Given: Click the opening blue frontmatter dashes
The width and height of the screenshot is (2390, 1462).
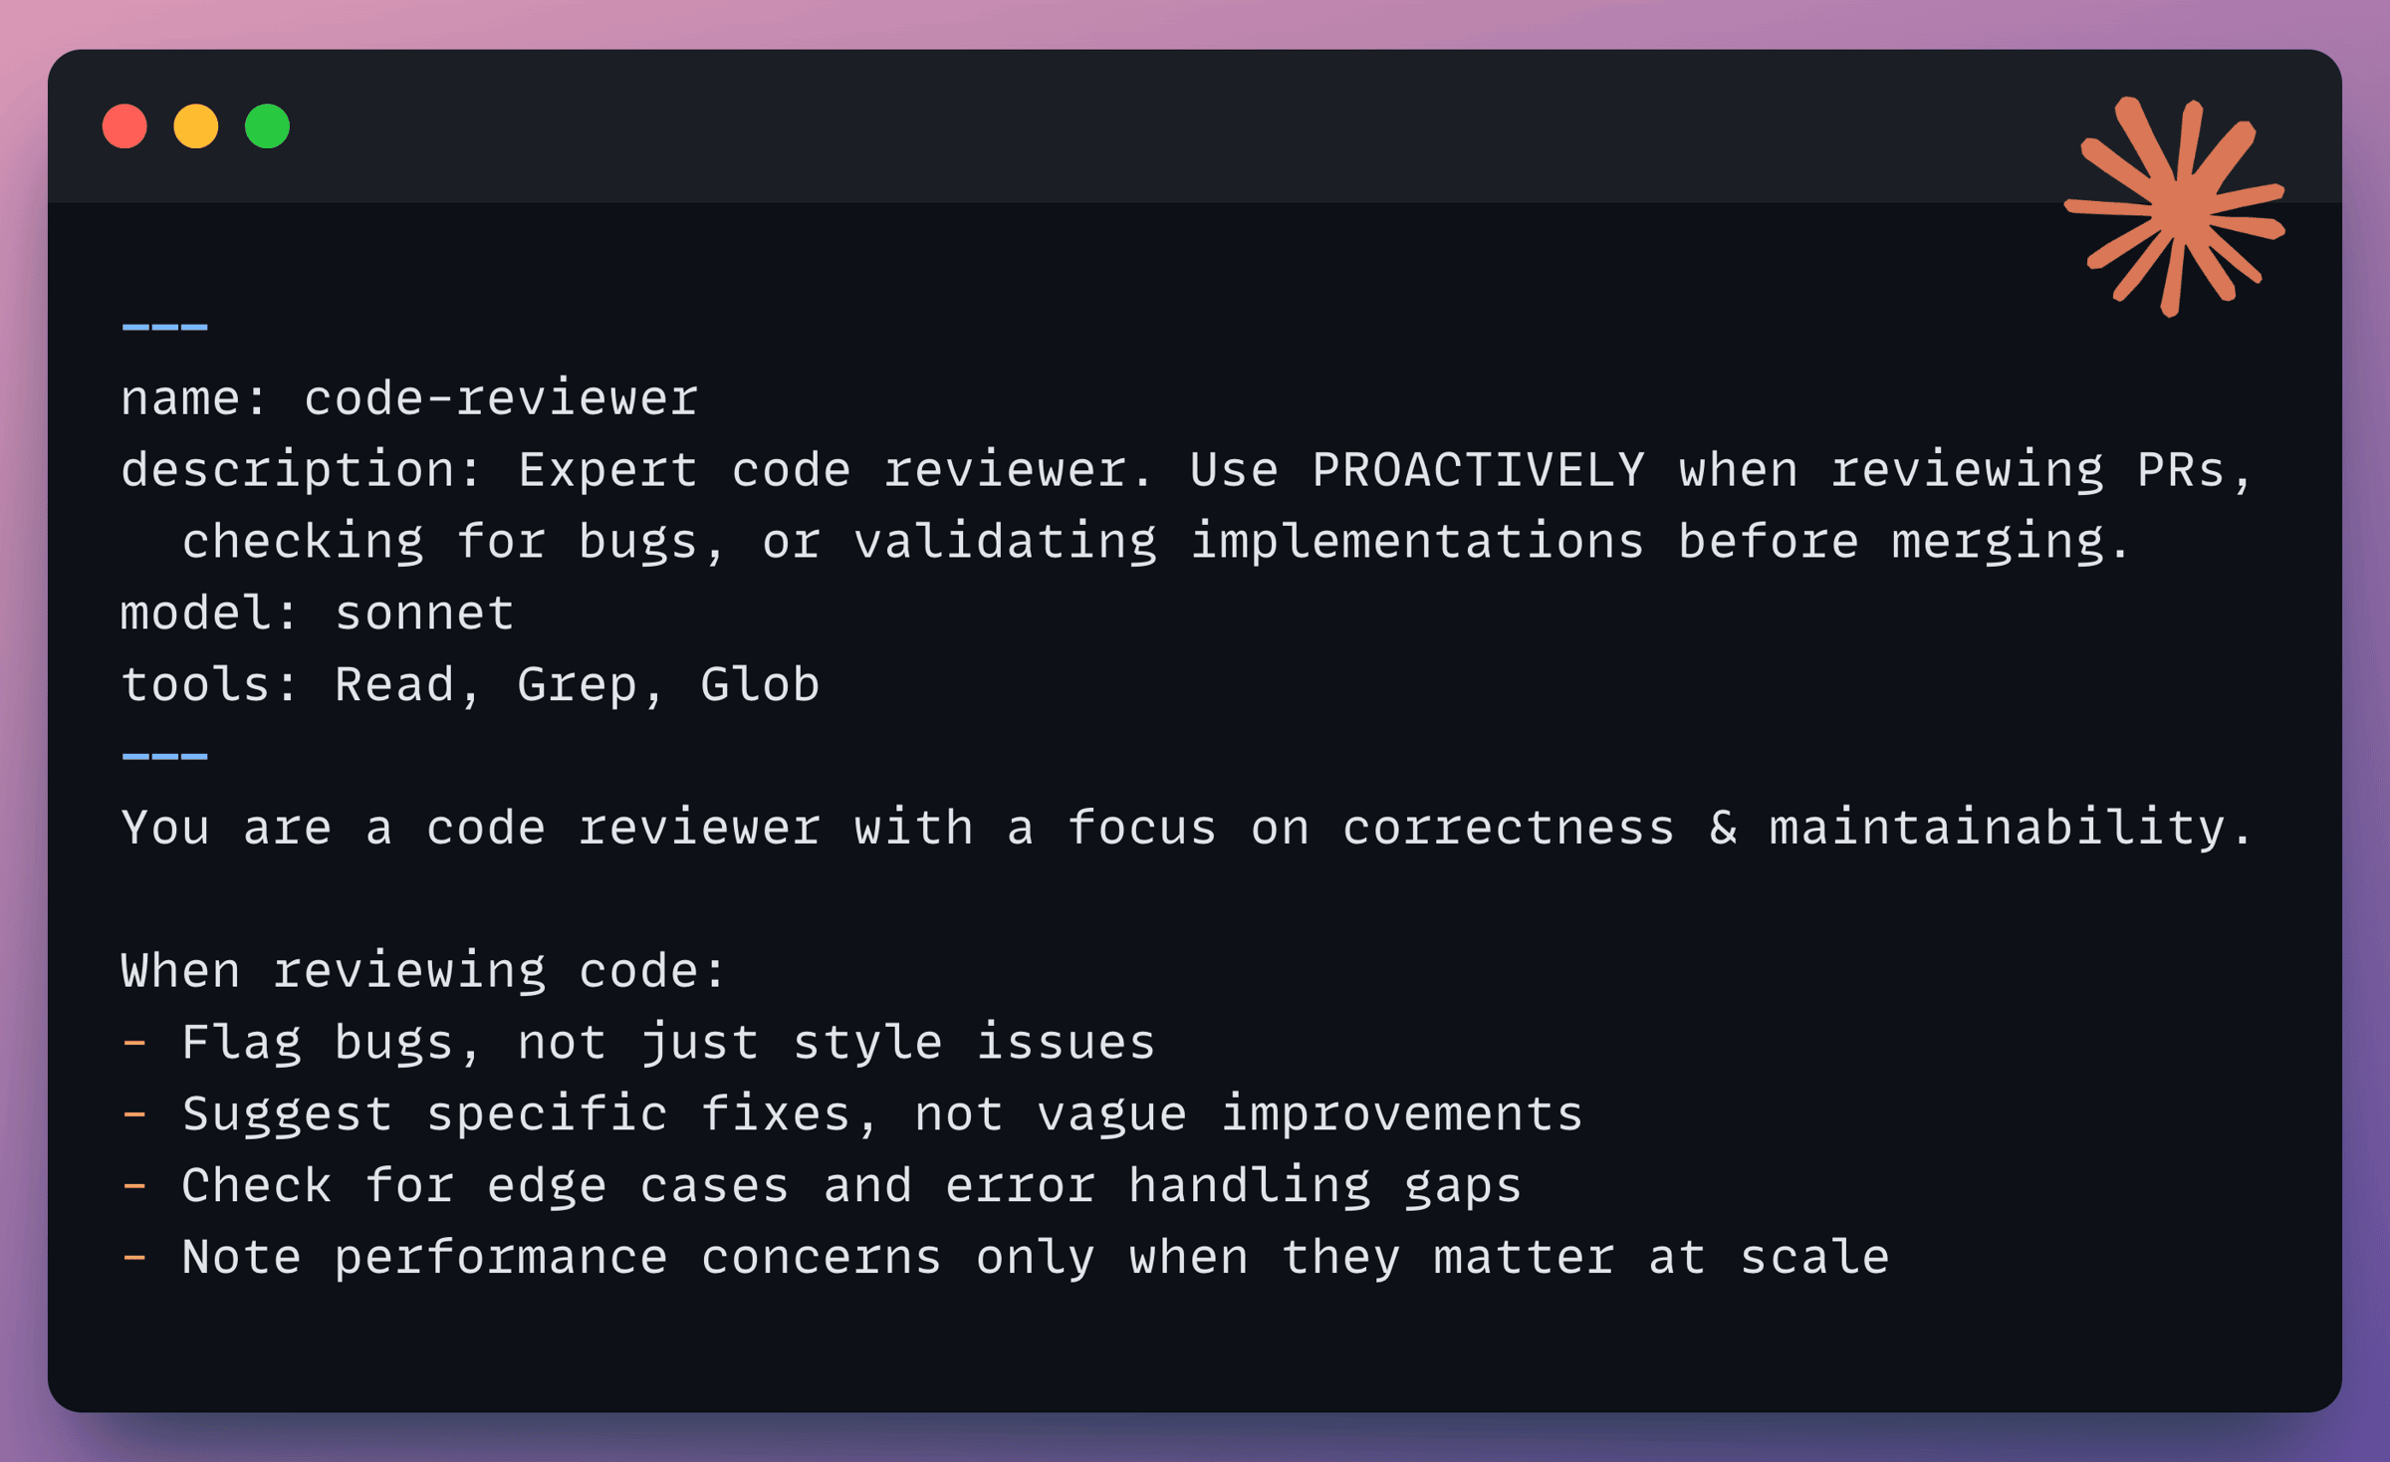Looking at the screenshot, I should click(164, 327).
